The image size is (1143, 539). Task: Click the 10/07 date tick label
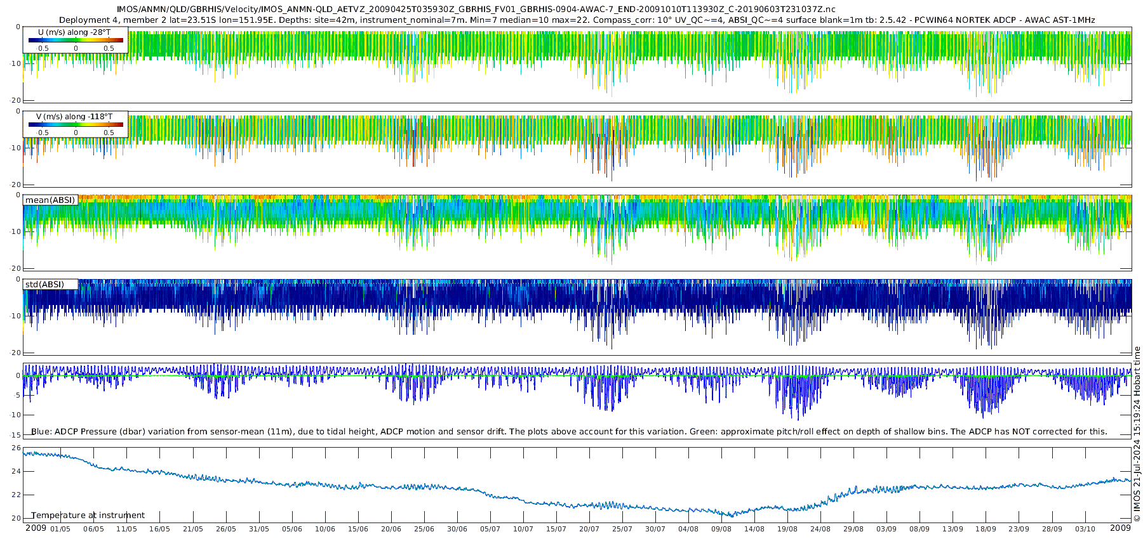[523, 529]
